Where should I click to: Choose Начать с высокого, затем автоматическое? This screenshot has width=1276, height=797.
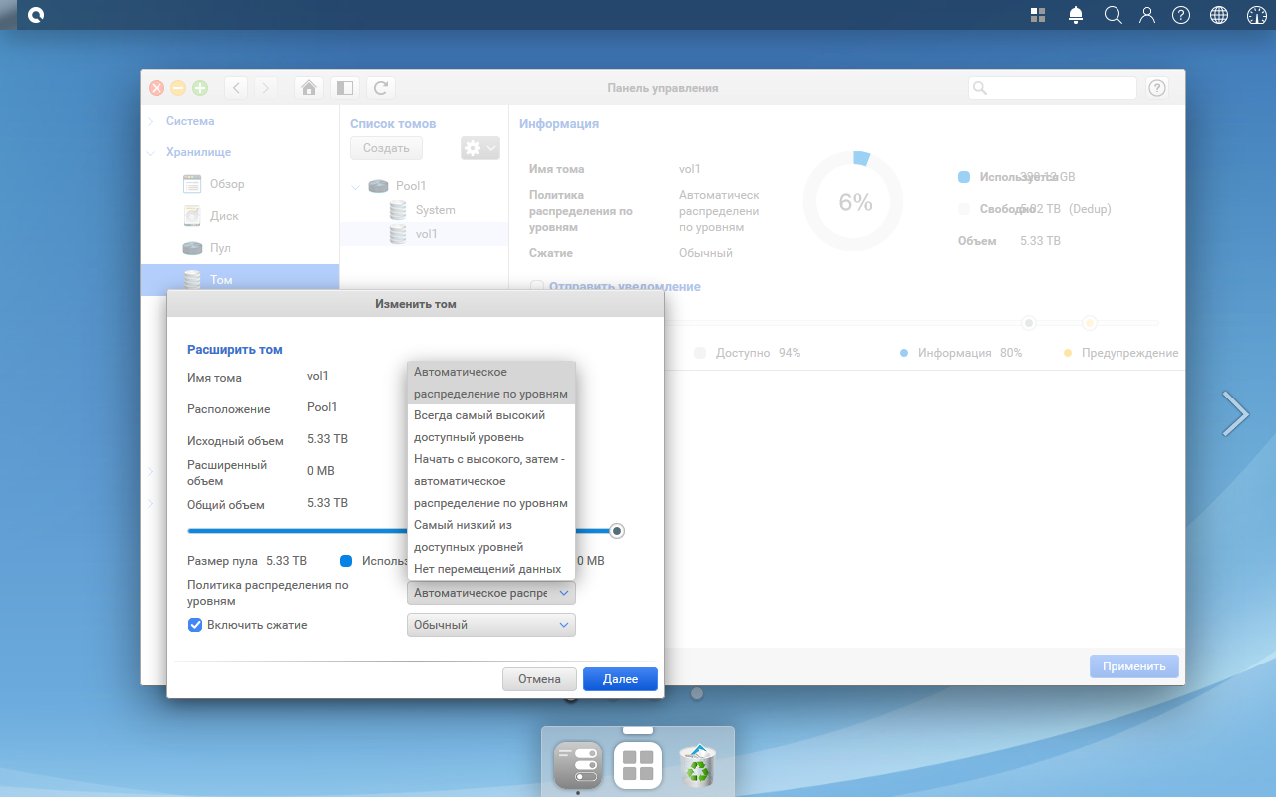[491, 481]
